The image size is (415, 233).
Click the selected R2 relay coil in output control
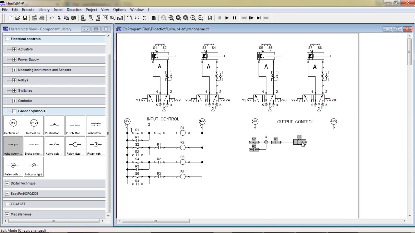[x=300, y=142]
